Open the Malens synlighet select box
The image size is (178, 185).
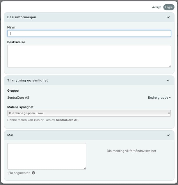89,113
